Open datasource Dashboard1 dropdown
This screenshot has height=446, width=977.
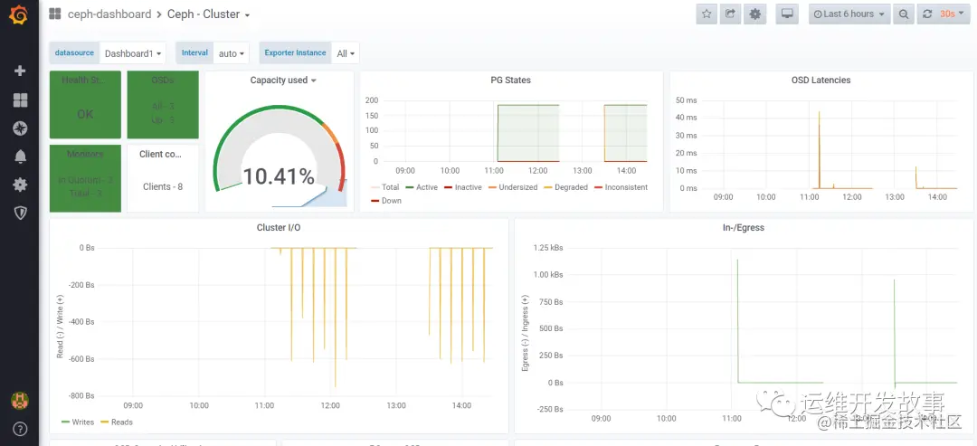pyautogui.click(x=133, y=53)
